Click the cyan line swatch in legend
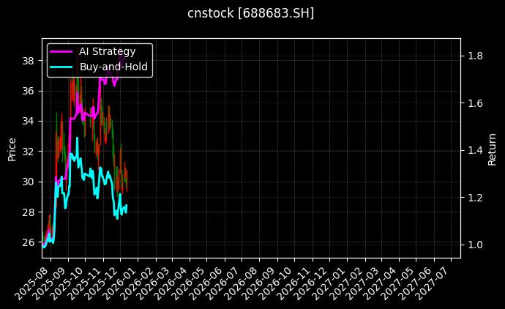The height and width of the screenshot is (309, 505). pos(61,67)
